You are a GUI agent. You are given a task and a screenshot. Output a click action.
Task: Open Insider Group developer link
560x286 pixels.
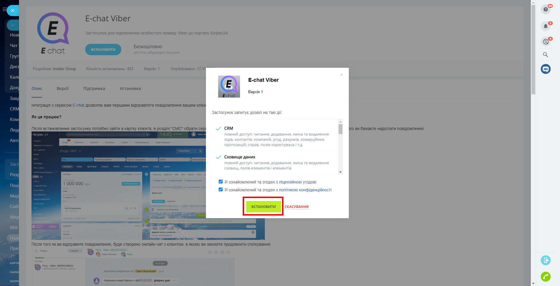(x=64, y=69)
